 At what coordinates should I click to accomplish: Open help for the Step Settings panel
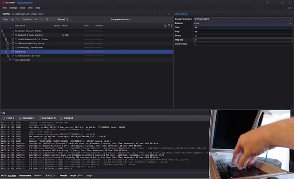click(x=275, y=14)
